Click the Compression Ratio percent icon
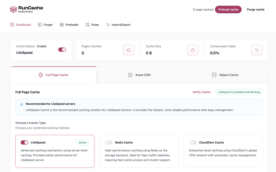The image size is (276, 172). (257, 50)
